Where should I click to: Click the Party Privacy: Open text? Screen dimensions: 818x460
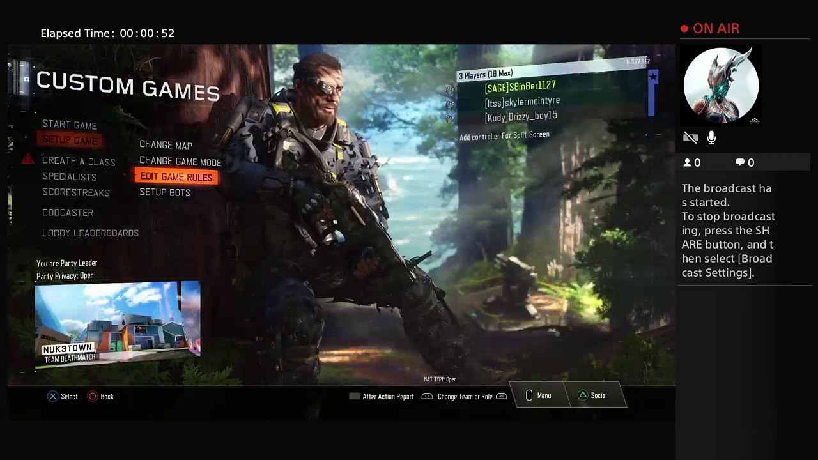tap(65, 276)
